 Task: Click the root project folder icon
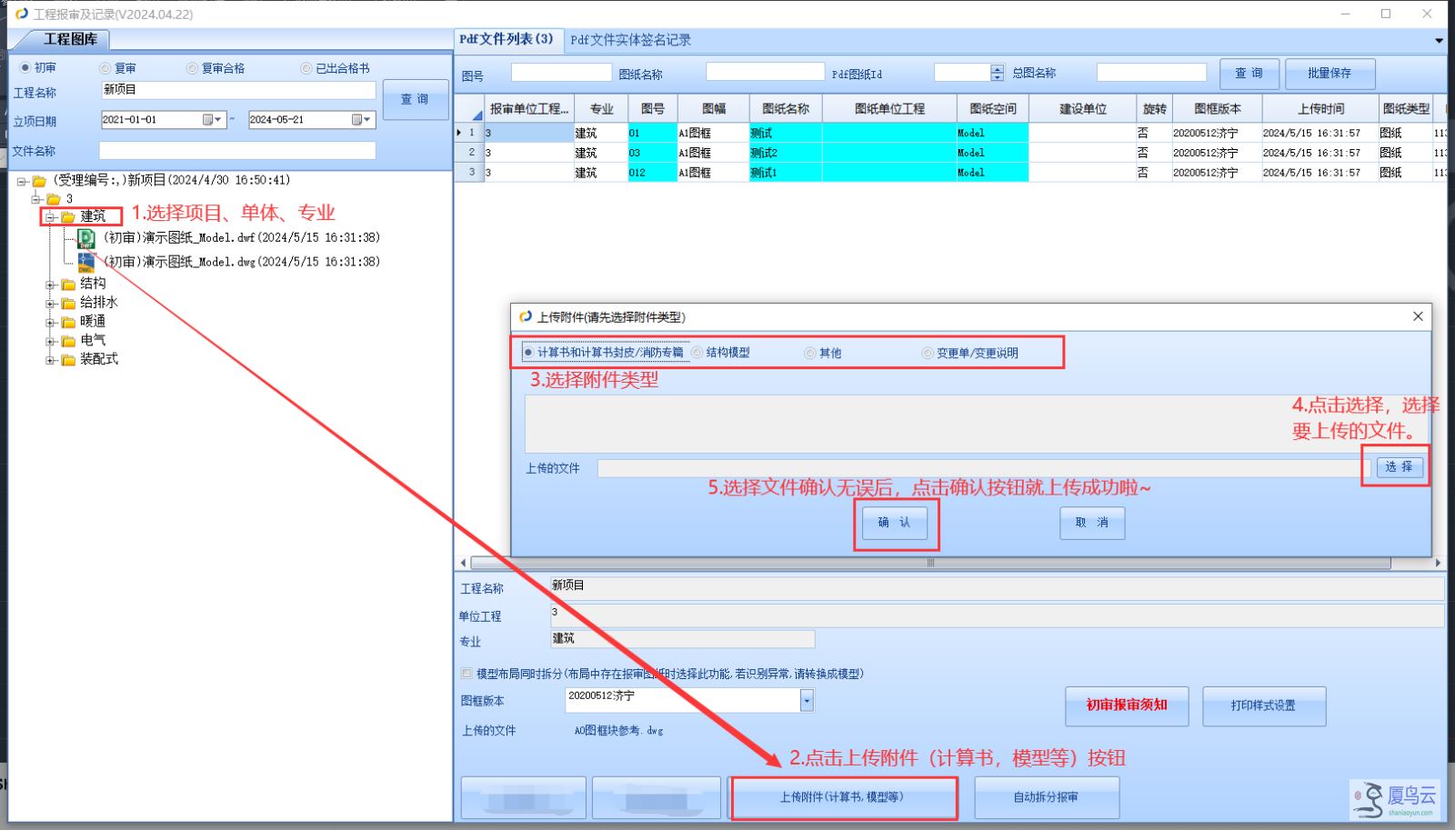click(x=39, y=181)
